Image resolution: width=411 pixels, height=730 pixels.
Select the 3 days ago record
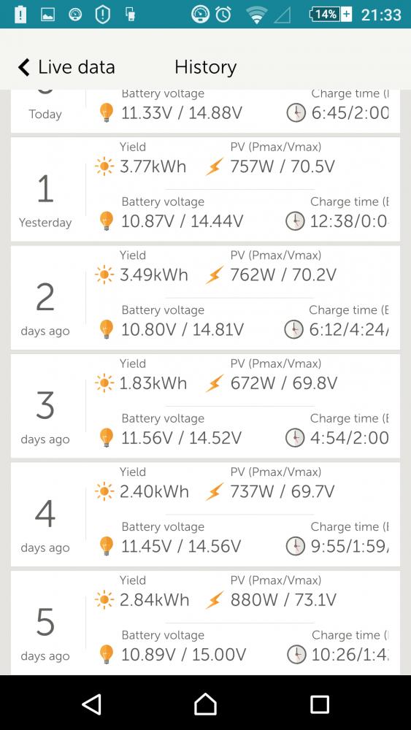pyautogui.click(x=205, y=406)
